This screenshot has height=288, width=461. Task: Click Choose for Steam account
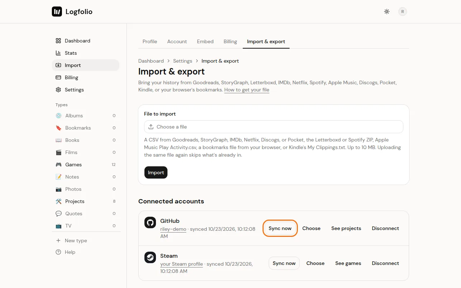(x=315, y=263)
